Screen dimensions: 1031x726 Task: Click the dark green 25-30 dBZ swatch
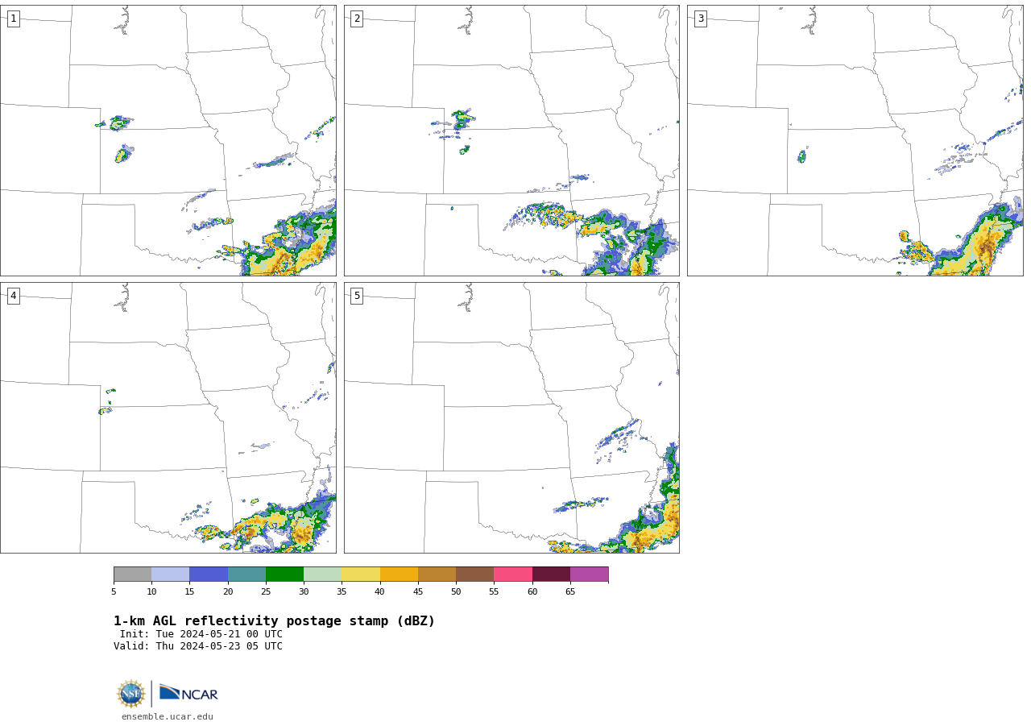284,574
